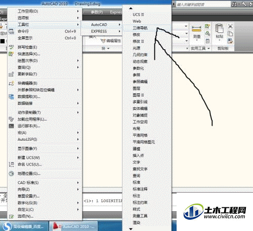Image resolution: width=253 pixels, height=231 pixels.
Task: Toggle the 修改 II toolbar
Action: (147, 41)
